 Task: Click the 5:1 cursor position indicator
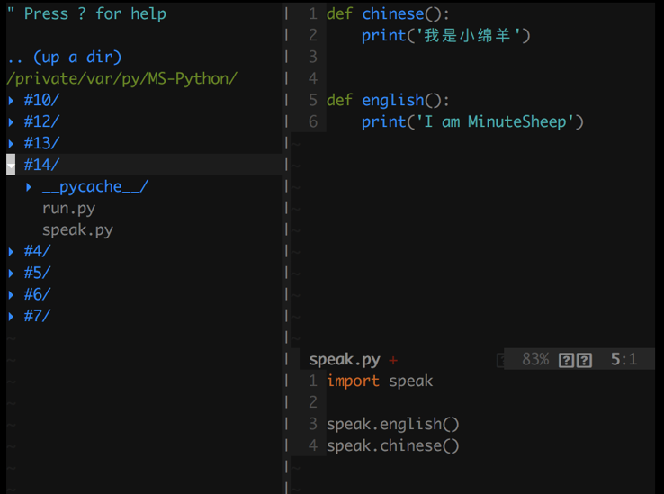pyautogui.click(x=624, y=359)
